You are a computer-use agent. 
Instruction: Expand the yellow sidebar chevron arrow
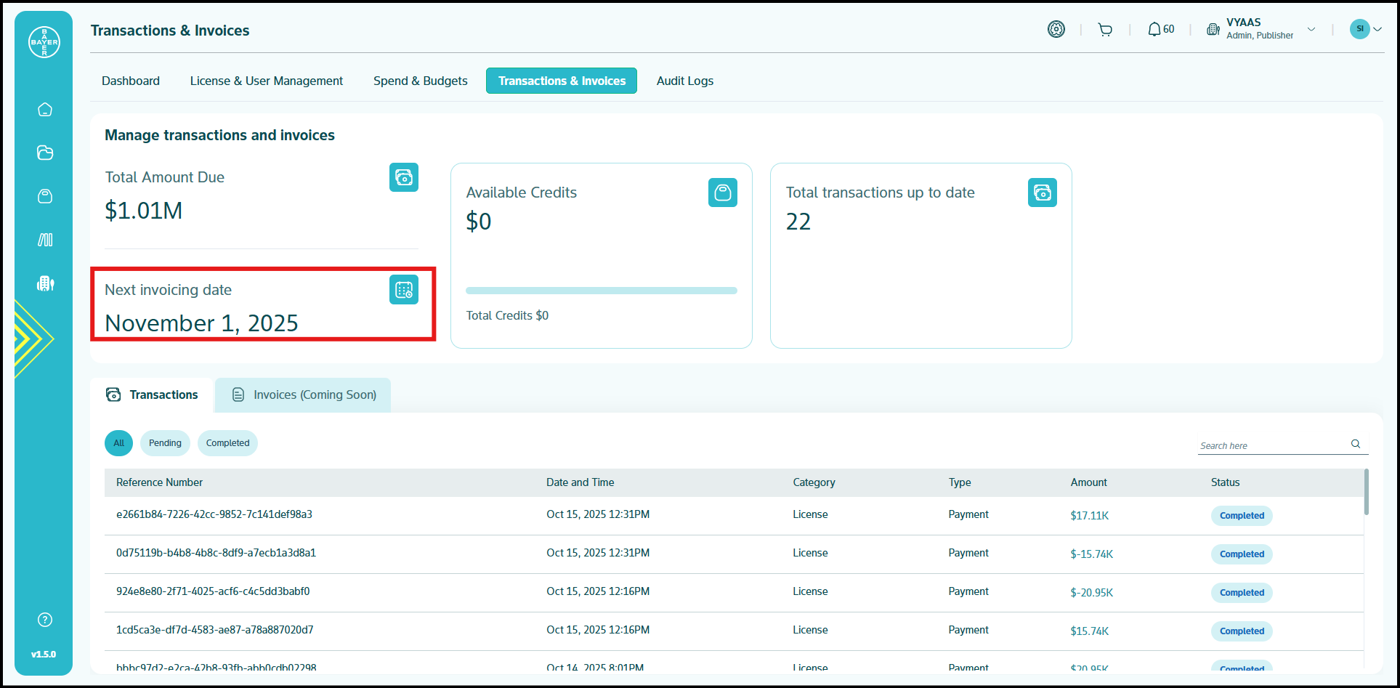(x=33, y=339)
